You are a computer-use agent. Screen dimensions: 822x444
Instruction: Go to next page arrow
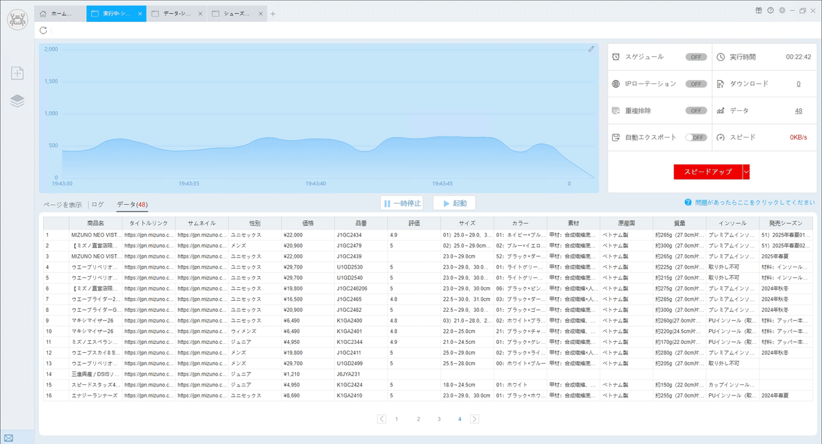coord(475,419)
